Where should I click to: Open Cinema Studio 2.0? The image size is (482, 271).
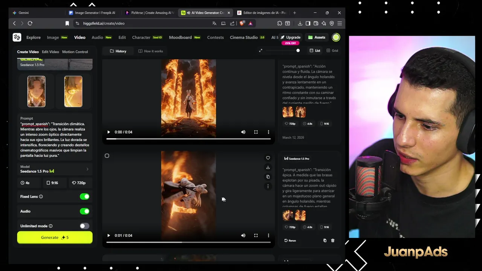[247, 37]
